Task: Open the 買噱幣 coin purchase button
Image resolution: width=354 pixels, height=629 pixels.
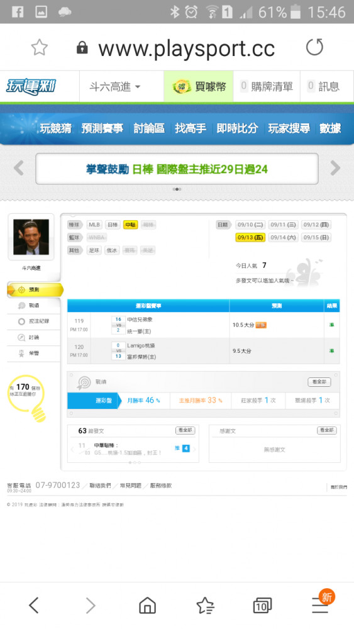Action: click(x=199, y=87)
